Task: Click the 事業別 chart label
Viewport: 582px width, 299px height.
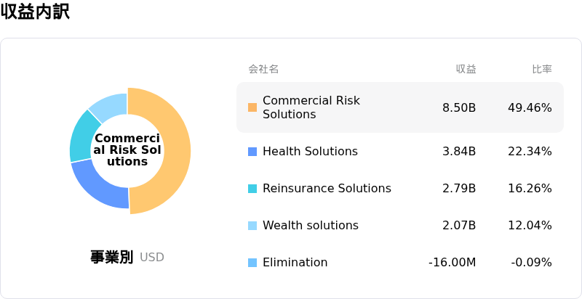Action: tap(111, 257)
